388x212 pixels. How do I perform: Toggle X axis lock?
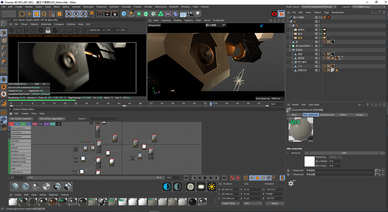(69, 14)
